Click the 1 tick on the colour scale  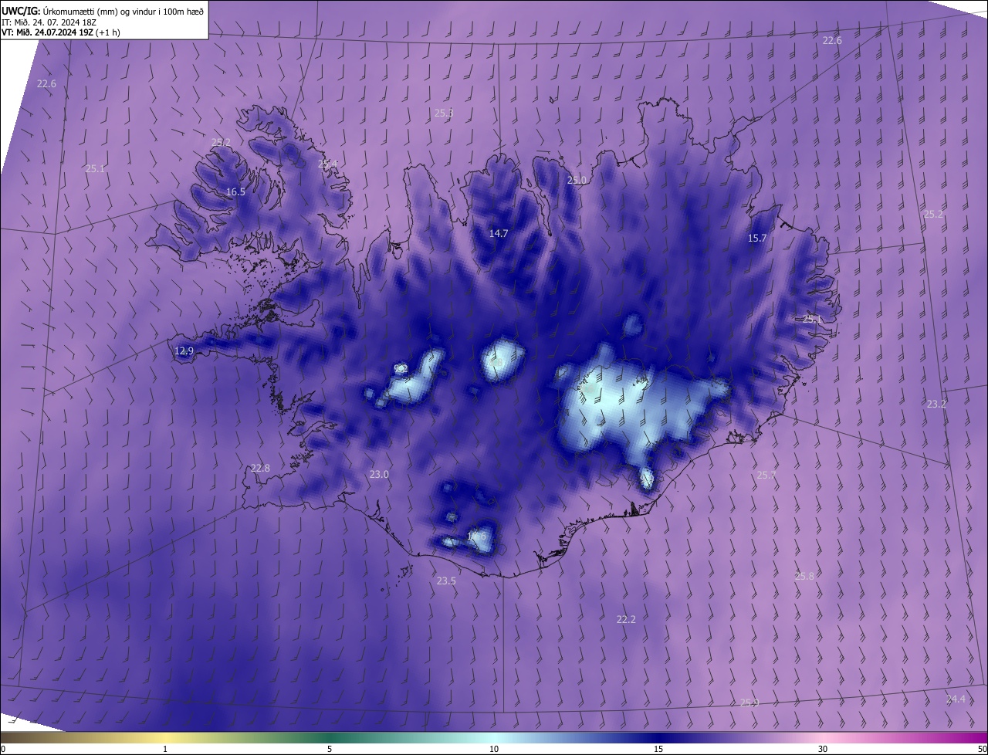(165, 749)
